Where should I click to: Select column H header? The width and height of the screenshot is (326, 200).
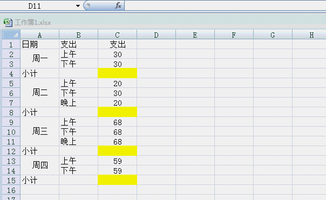click(309, 35)
